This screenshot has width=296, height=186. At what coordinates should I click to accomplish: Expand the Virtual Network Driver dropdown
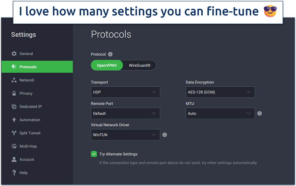pyautogui.click(x=125, y=135)
